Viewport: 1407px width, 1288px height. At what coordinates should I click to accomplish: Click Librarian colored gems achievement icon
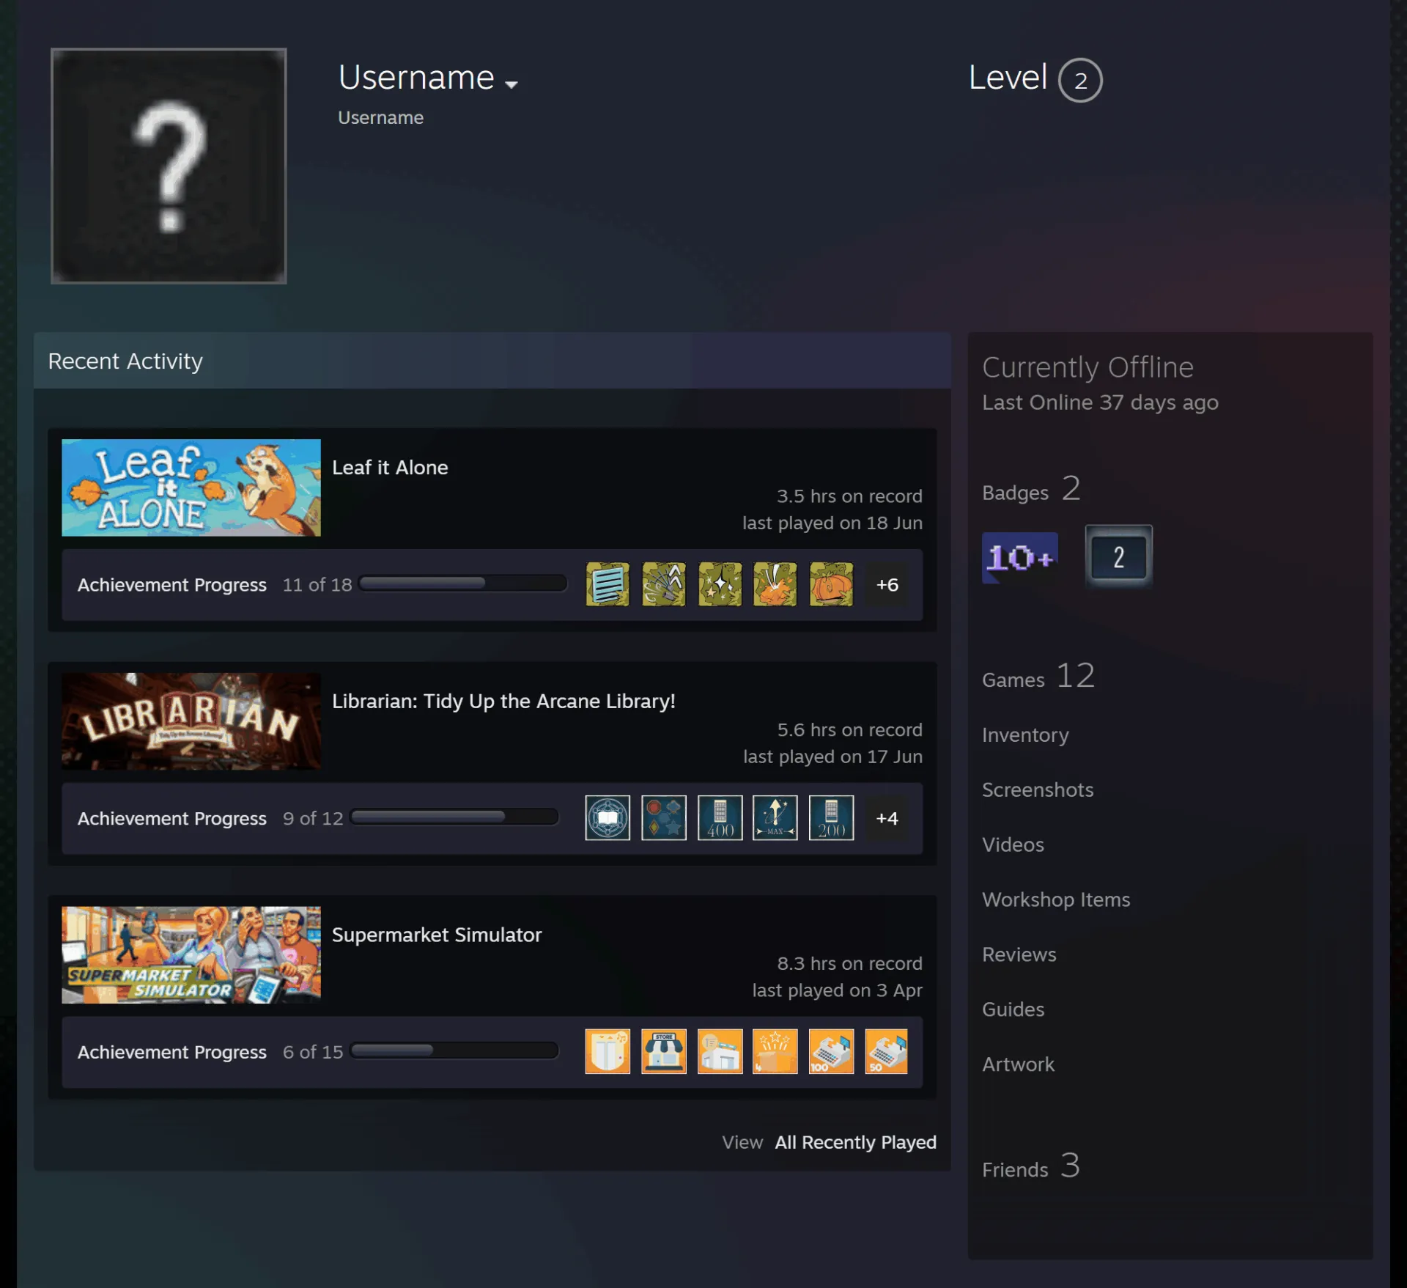pos(664,818)
